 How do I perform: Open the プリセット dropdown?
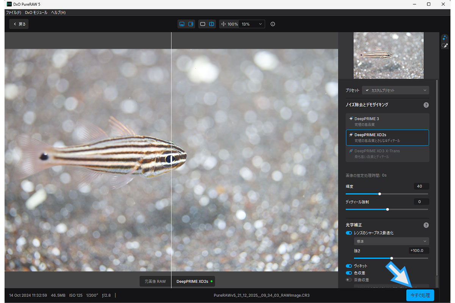pyautogui.click(x=395, y=90)
